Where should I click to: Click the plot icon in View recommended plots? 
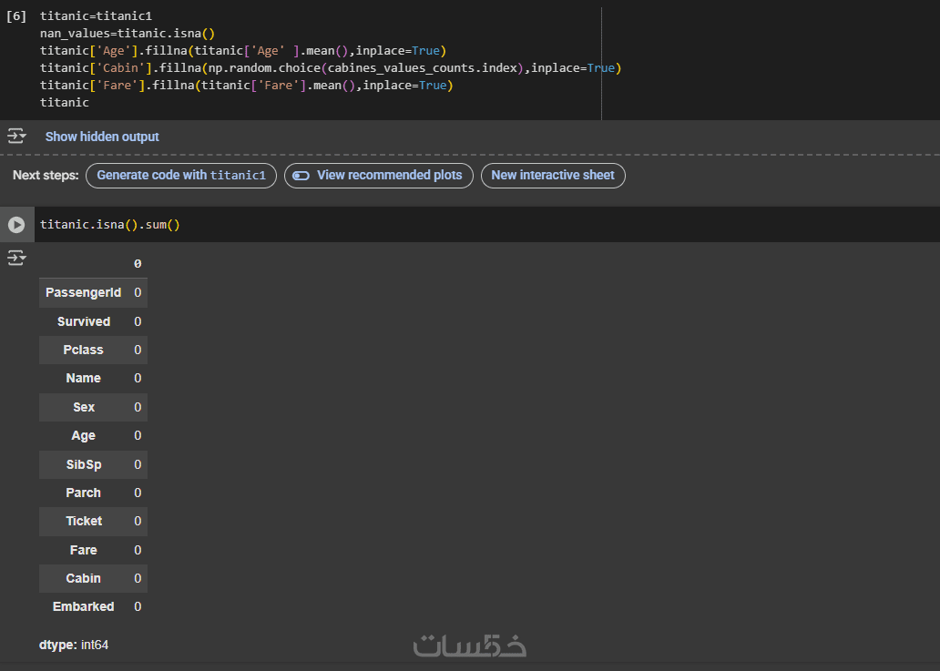pyautogui.click(x=301, y=176)
